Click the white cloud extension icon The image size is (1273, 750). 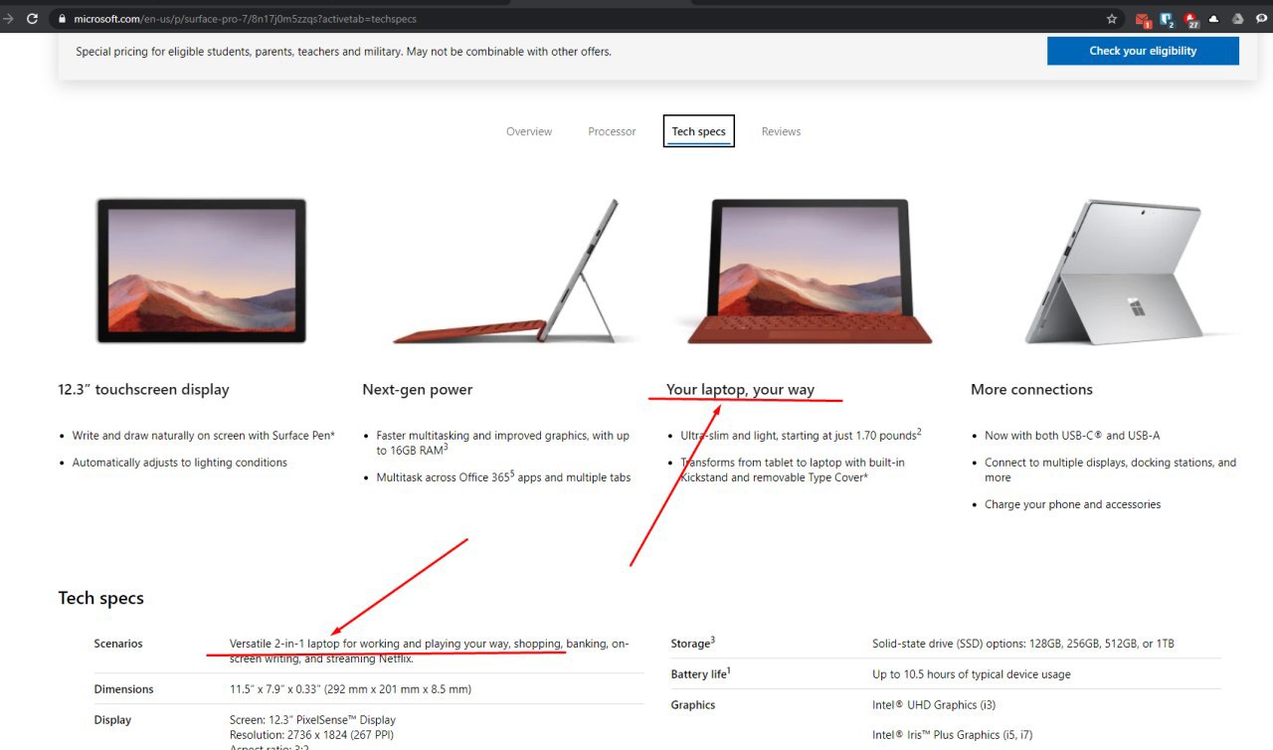(x=1214, y=19)
